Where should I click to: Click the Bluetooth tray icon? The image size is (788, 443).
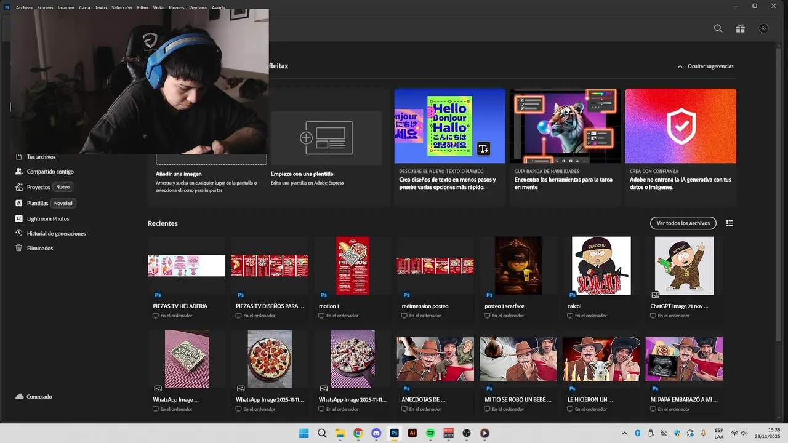638,433
